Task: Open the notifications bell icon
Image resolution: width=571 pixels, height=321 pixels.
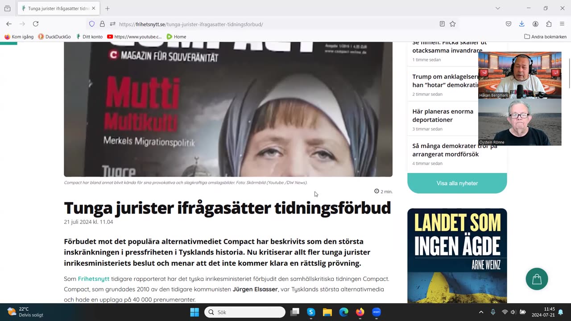Action: (x=561, y=312)
